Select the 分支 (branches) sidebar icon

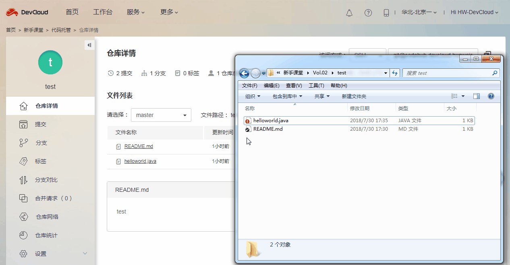coord(24,142)
